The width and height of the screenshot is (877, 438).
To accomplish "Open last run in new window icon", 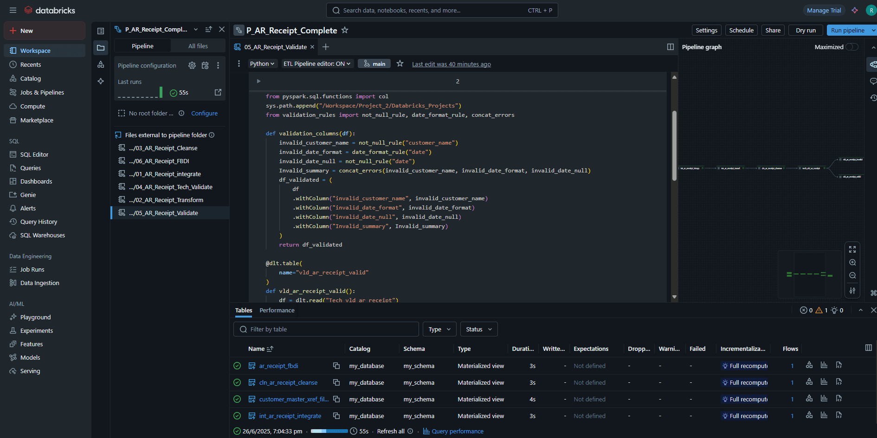I will pos(218,92).
